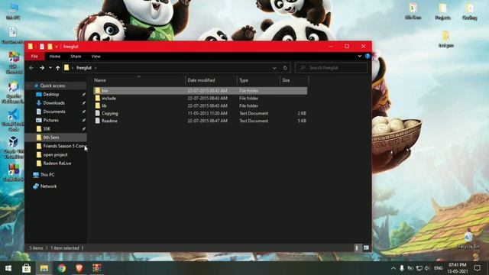Sort files by Date modified column
489x275 pixels.
[x=211, y=80]
